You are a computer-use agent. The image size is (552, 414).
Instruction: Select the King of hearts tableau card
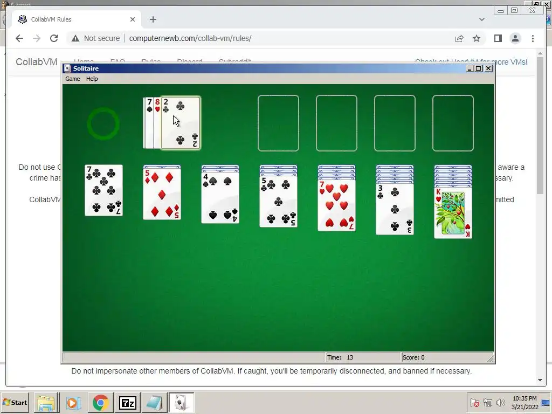click(x=453, y=213)
